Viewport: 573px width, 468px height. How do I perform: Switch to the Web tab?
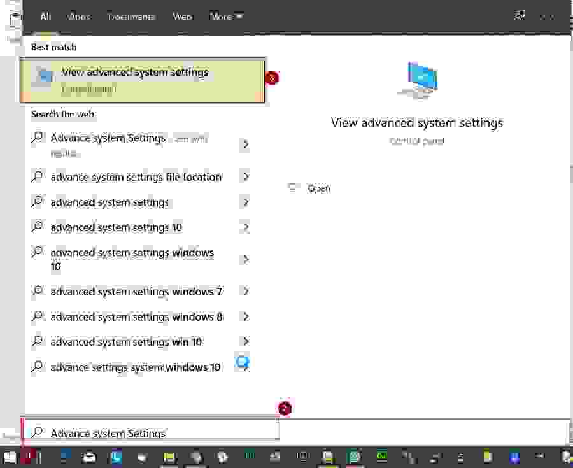click(182, 17)
